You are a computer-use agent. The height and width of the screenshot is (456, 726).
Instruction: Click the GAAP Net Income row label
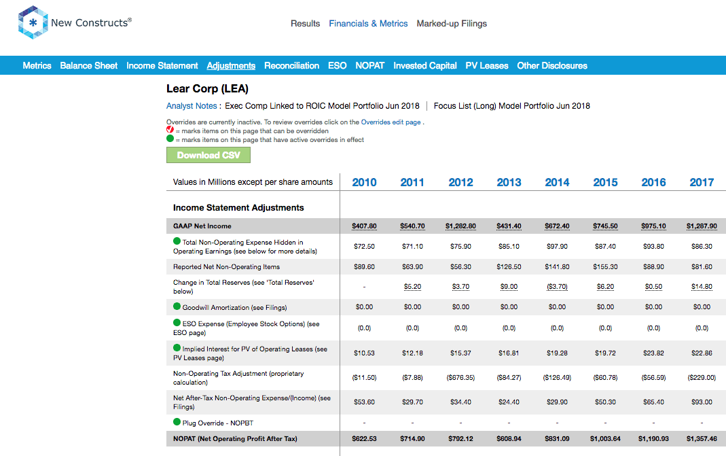(202, 226)
